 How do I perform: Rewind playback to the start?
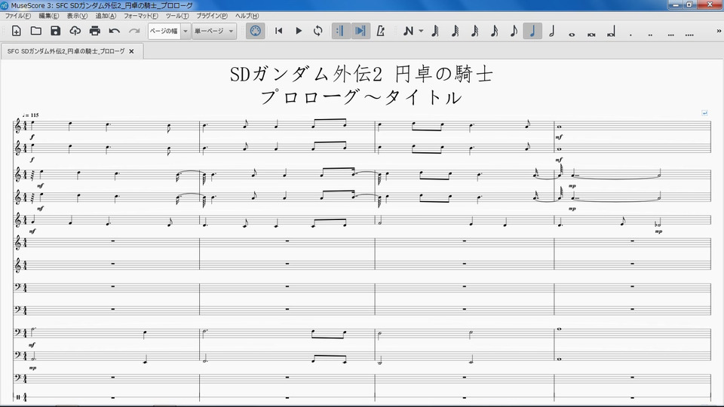tap(278, 31)
